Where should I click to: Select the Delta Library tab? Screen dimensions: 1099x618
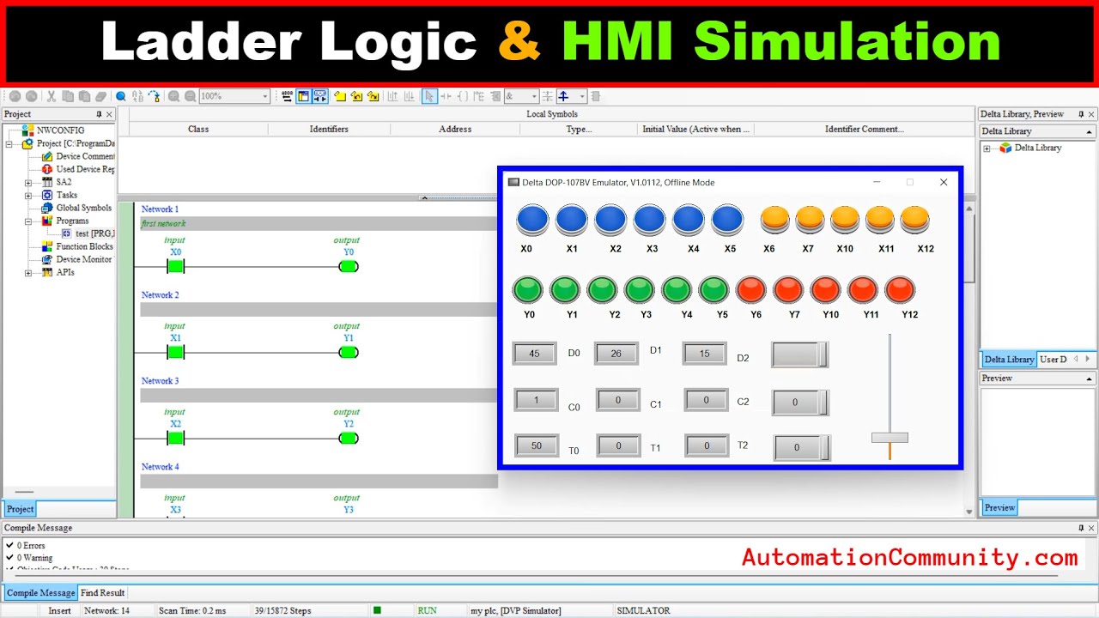click(x=1008, y=360)
